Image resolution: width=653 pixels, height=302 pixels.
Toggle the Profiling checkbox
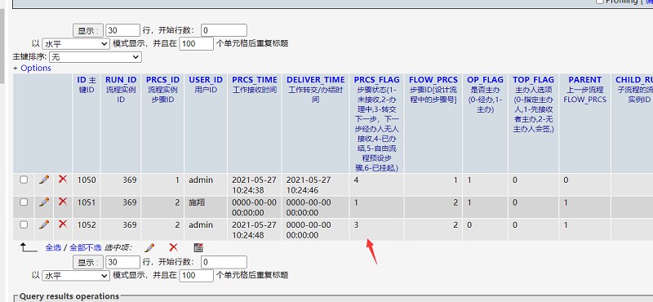click(x=600, y=2)
